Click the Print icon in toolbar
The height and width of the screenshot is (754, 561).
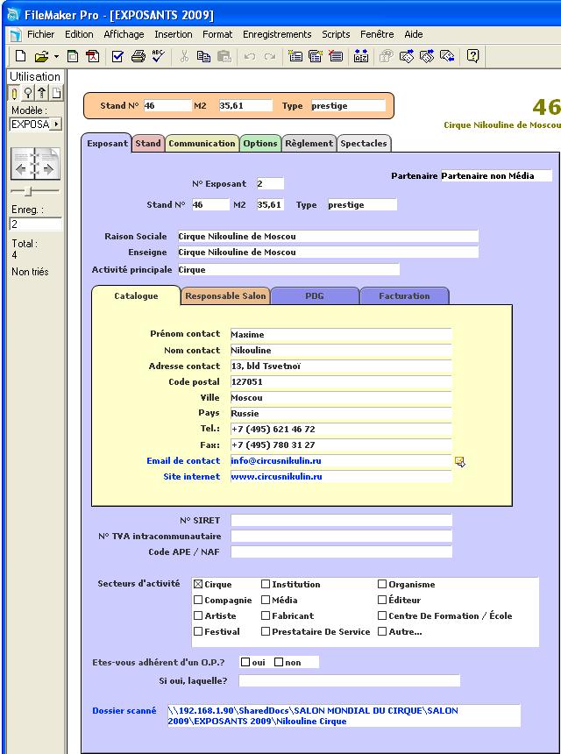[x=138, y=56]
